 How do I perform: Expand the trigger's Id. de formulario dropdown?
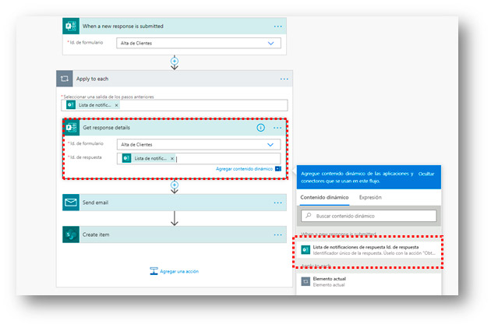(271, 43)
